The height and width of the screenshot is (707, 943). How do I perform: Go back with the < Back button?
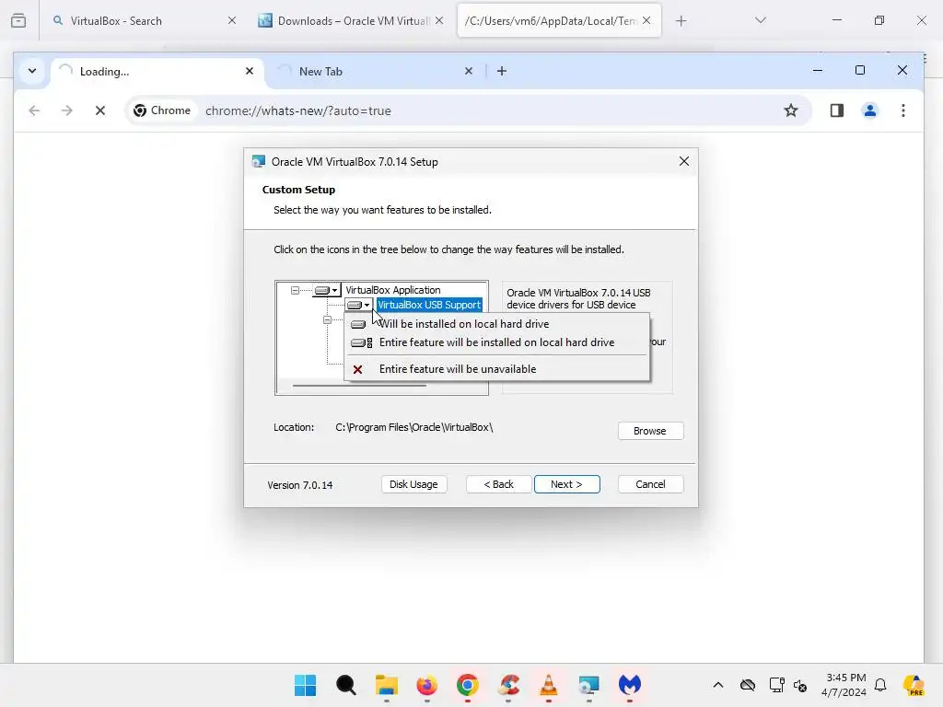tap(498, 484)
